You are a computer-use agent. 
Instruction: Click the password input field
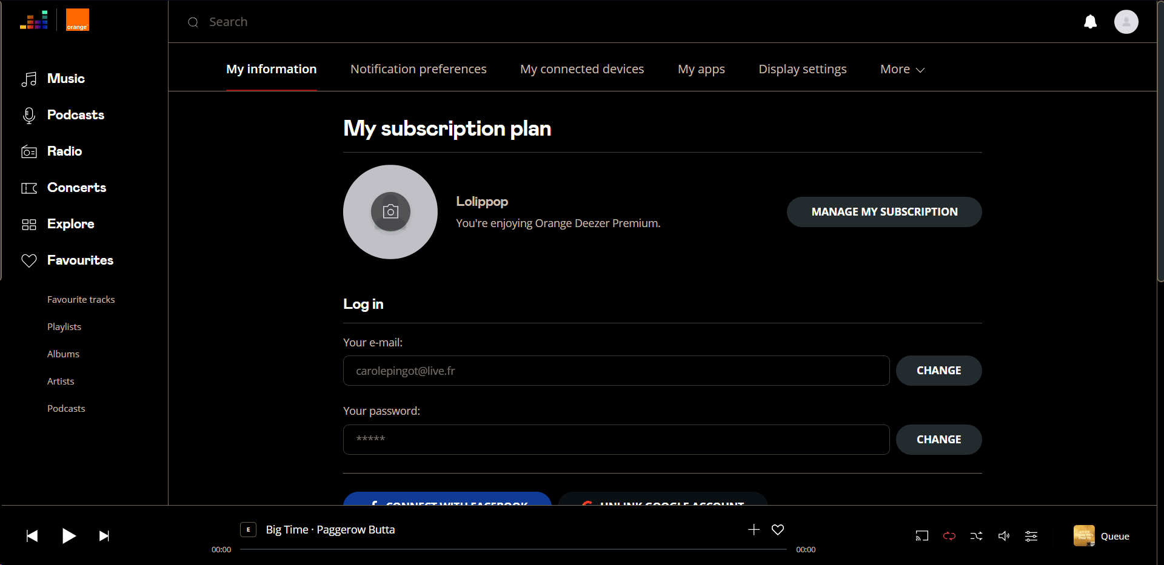[617, 440]
